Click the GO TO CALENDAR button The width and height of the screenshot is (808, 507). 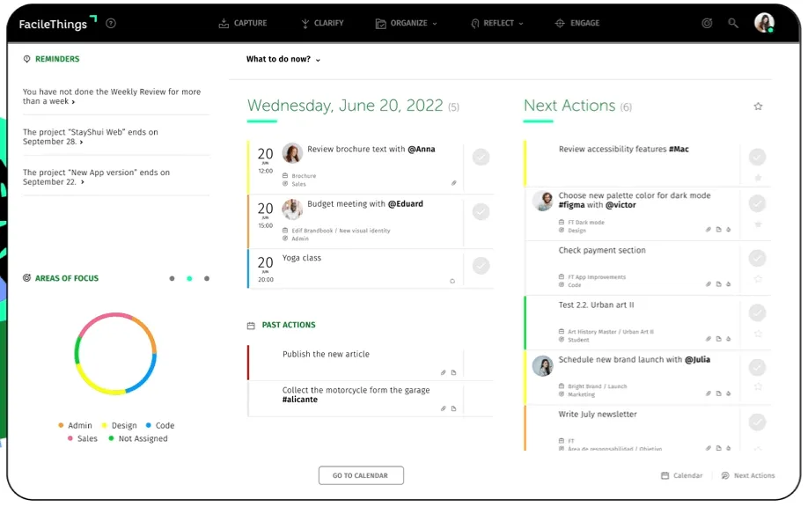click(x=361, y=475)
